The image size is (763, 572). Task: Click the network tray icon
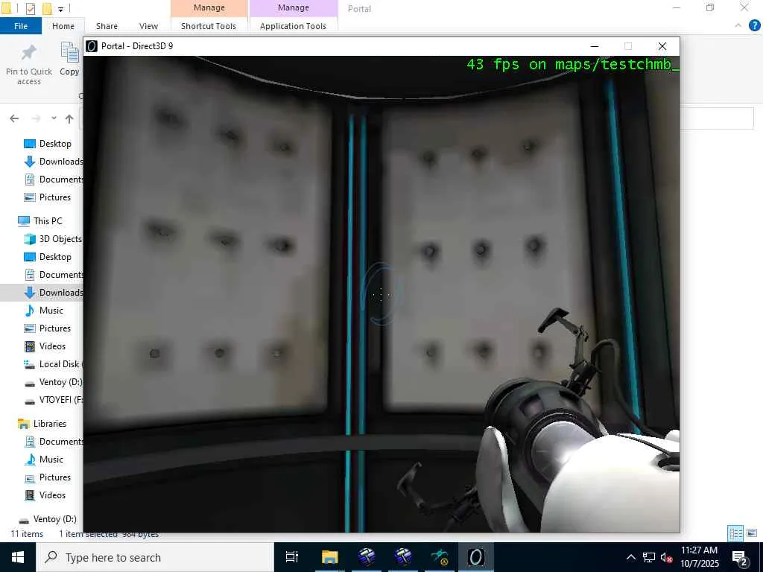tap(649, 557)
